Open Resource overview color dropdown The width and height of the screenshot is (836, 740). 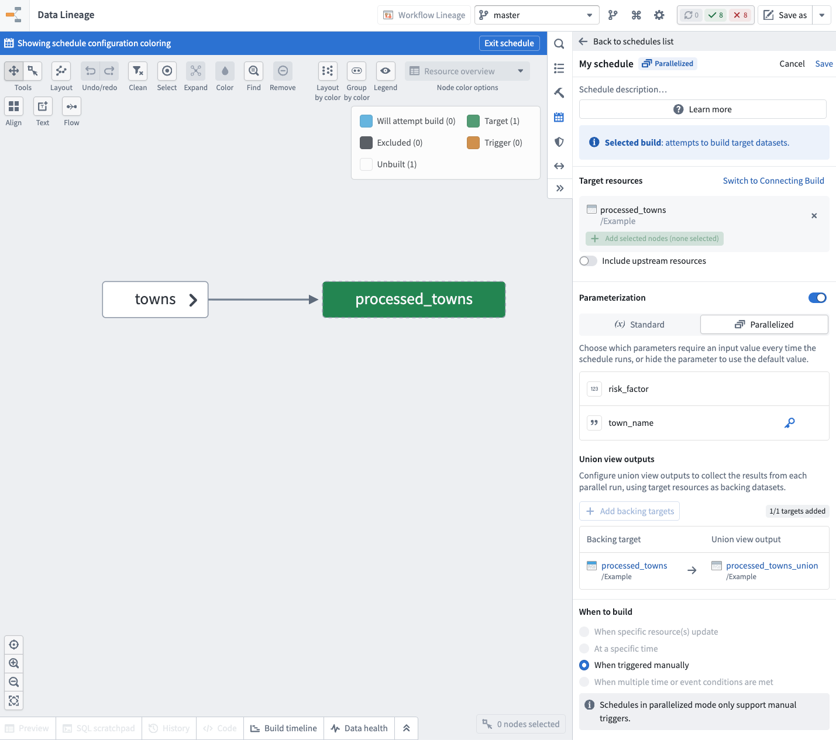tap(467, 71)
